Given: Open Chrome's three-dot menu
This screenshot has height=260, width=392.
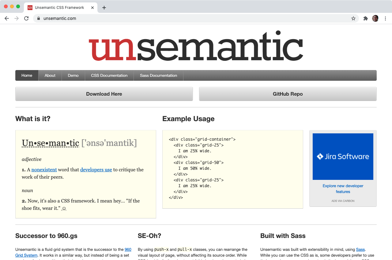Looking at the screenshot, I should click(385, 18).
